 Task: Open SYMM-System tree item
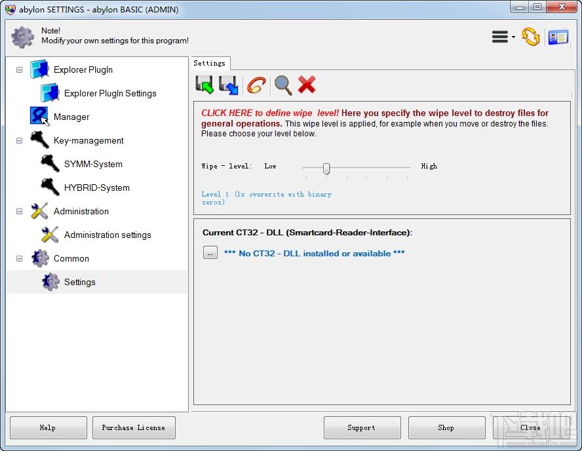pos(93,164)
